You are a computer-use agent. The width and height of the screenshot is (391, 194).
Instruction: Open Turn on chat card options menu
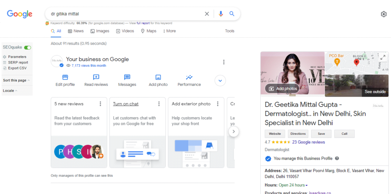point(159,104)
